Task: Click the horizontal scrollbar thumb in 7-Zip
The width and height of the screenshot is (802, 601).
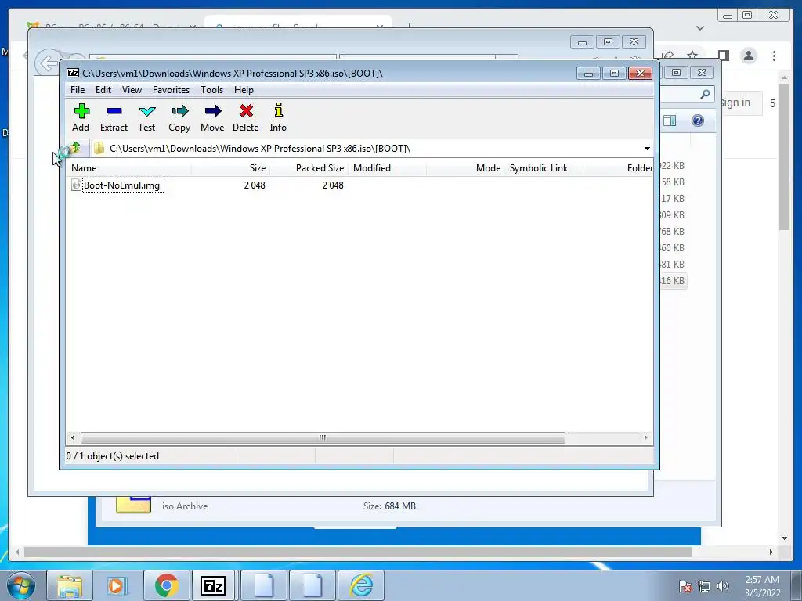Action: (x=323, y=438)
